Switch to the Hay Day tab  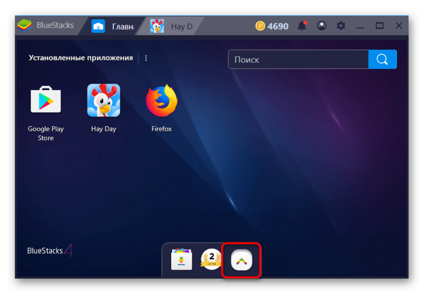[x=171, y=26]
